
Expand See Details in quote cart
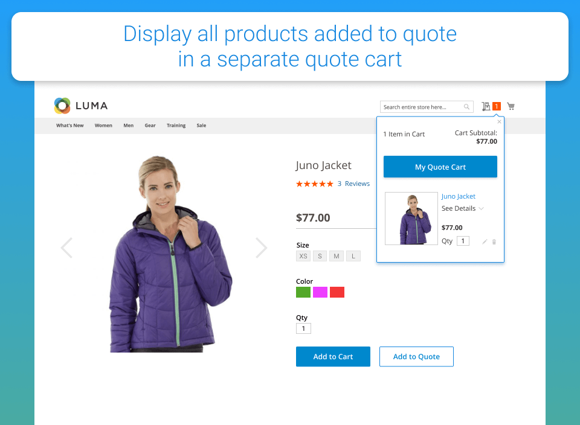[x=462, y=208]
